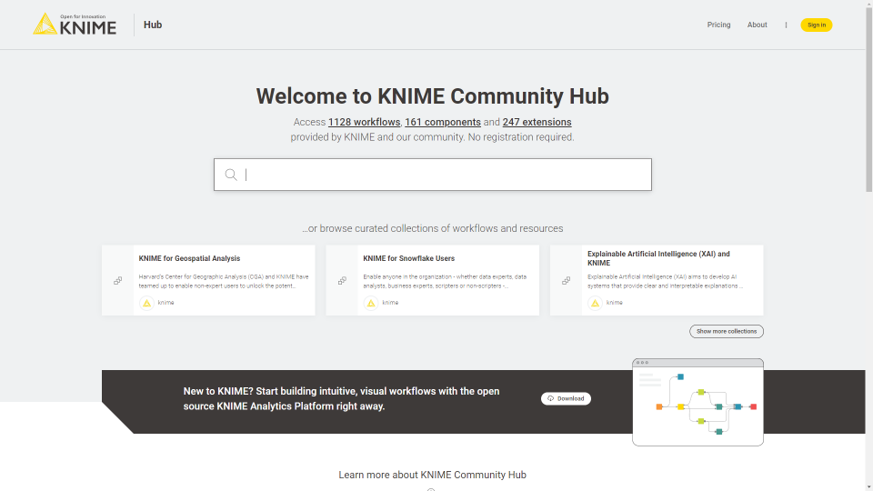Open the 161 components link
Screen dimensions: 873x491
pos(442,122)
